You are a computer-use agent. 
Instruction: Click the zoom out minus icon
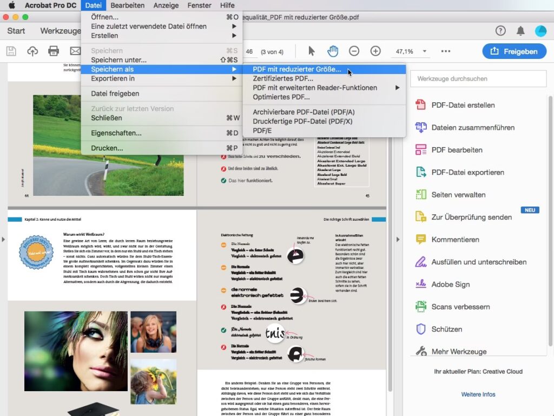[x=354, y=51]
